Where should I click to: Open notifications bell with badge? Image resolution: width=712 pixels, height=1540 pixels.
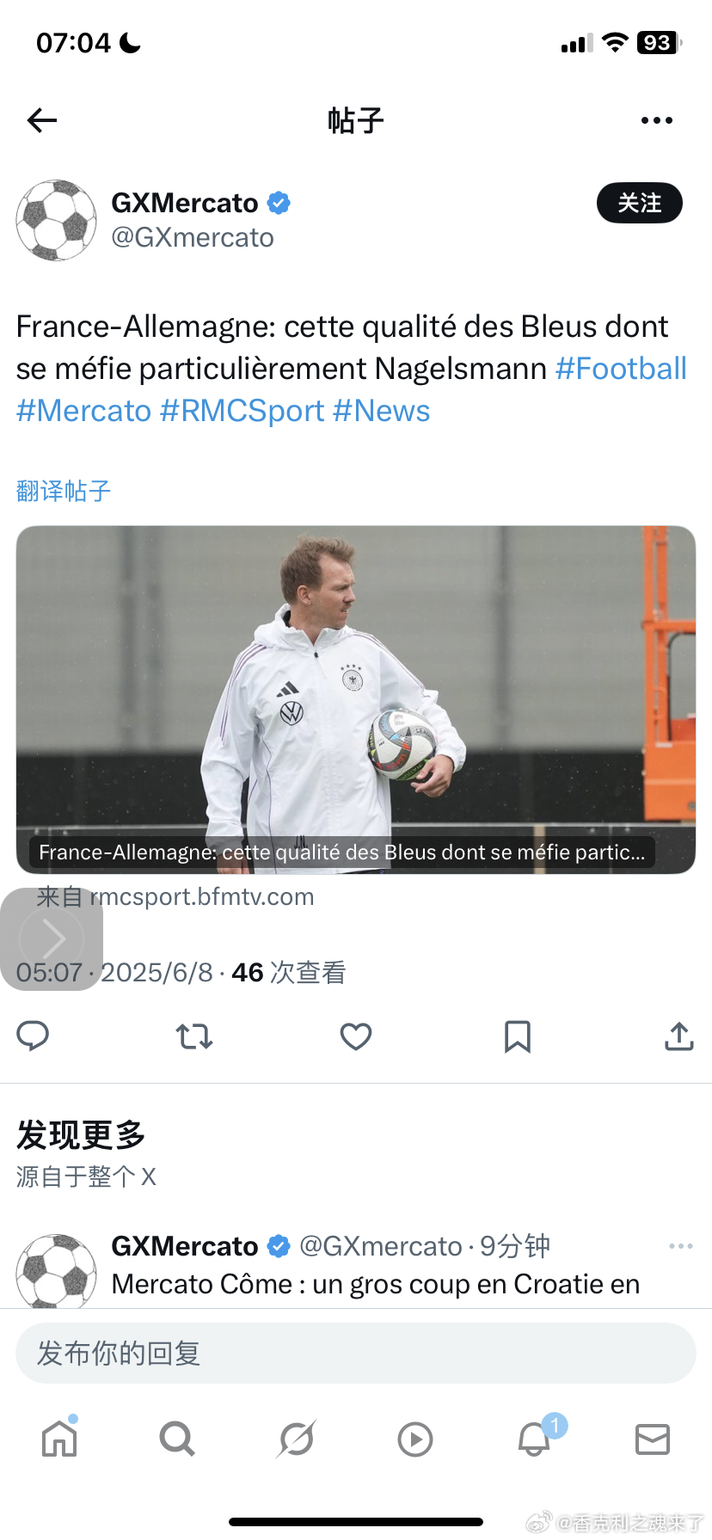(536, 1437)
